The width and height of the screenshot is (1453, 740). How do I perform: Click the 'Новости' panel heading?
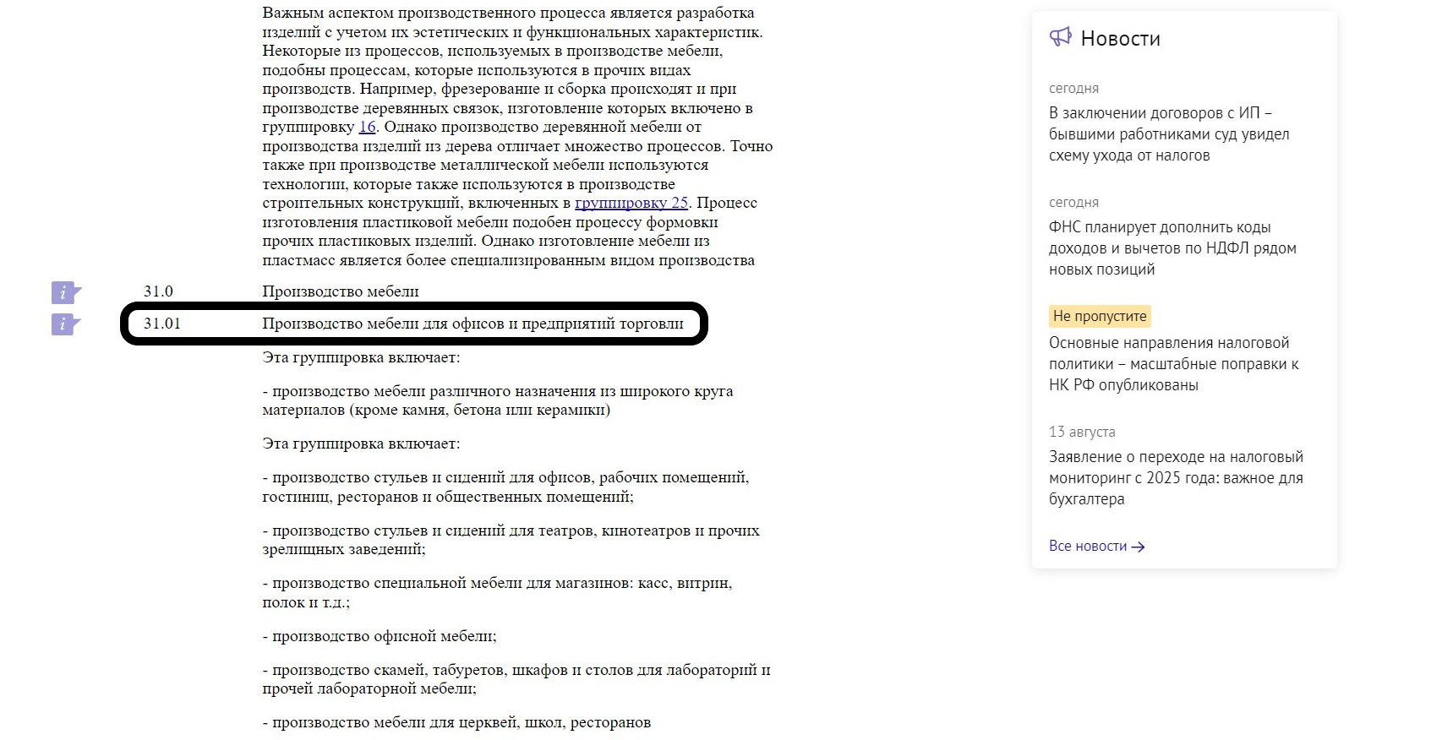pos(1120,39)
